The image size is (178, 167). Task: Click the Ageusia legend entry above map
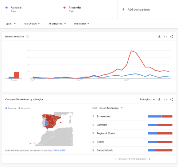(11, 108)
